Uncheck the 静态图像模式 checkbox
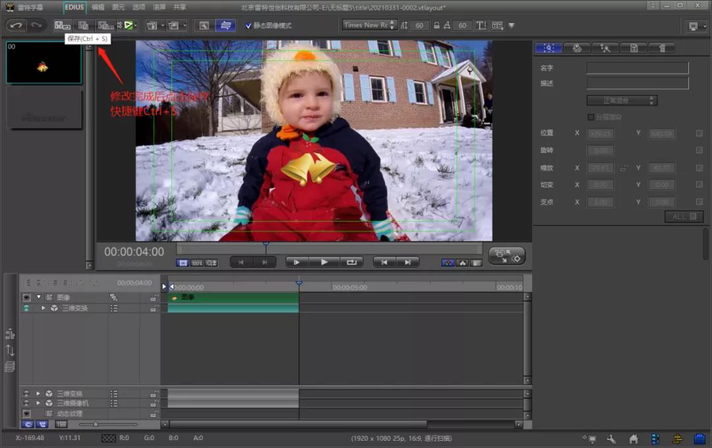The width and height of the screenshot is (712, 448). 249,26
